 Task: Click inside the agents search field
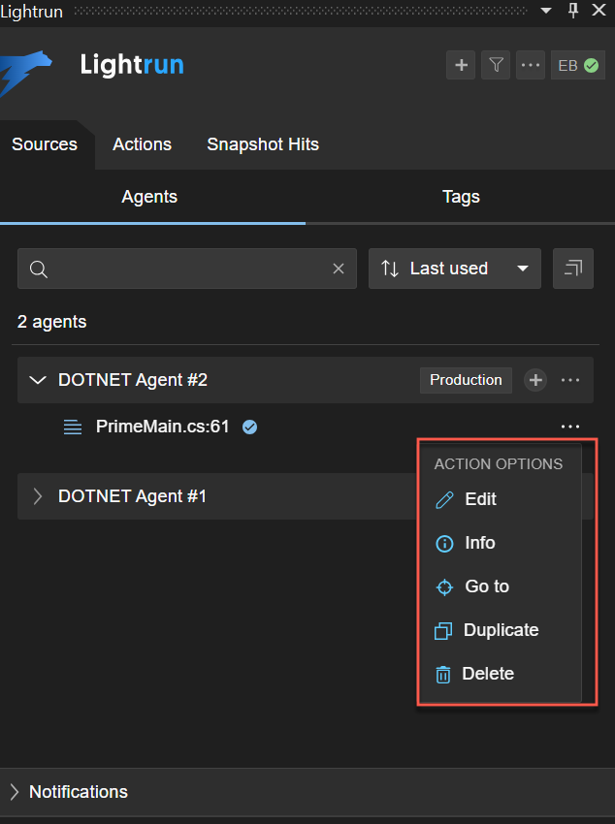184,269
